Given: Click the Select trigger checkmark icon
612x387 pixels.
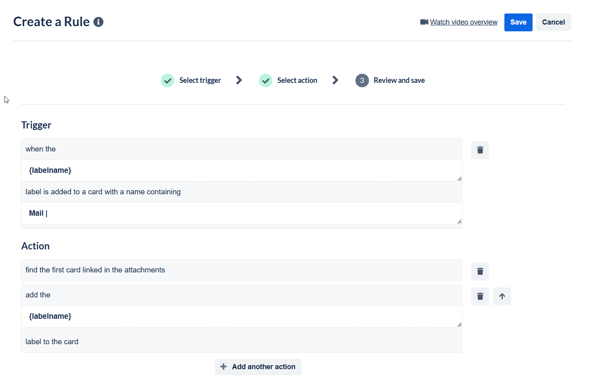Looking at the screenshot, I should pos(168,80).
